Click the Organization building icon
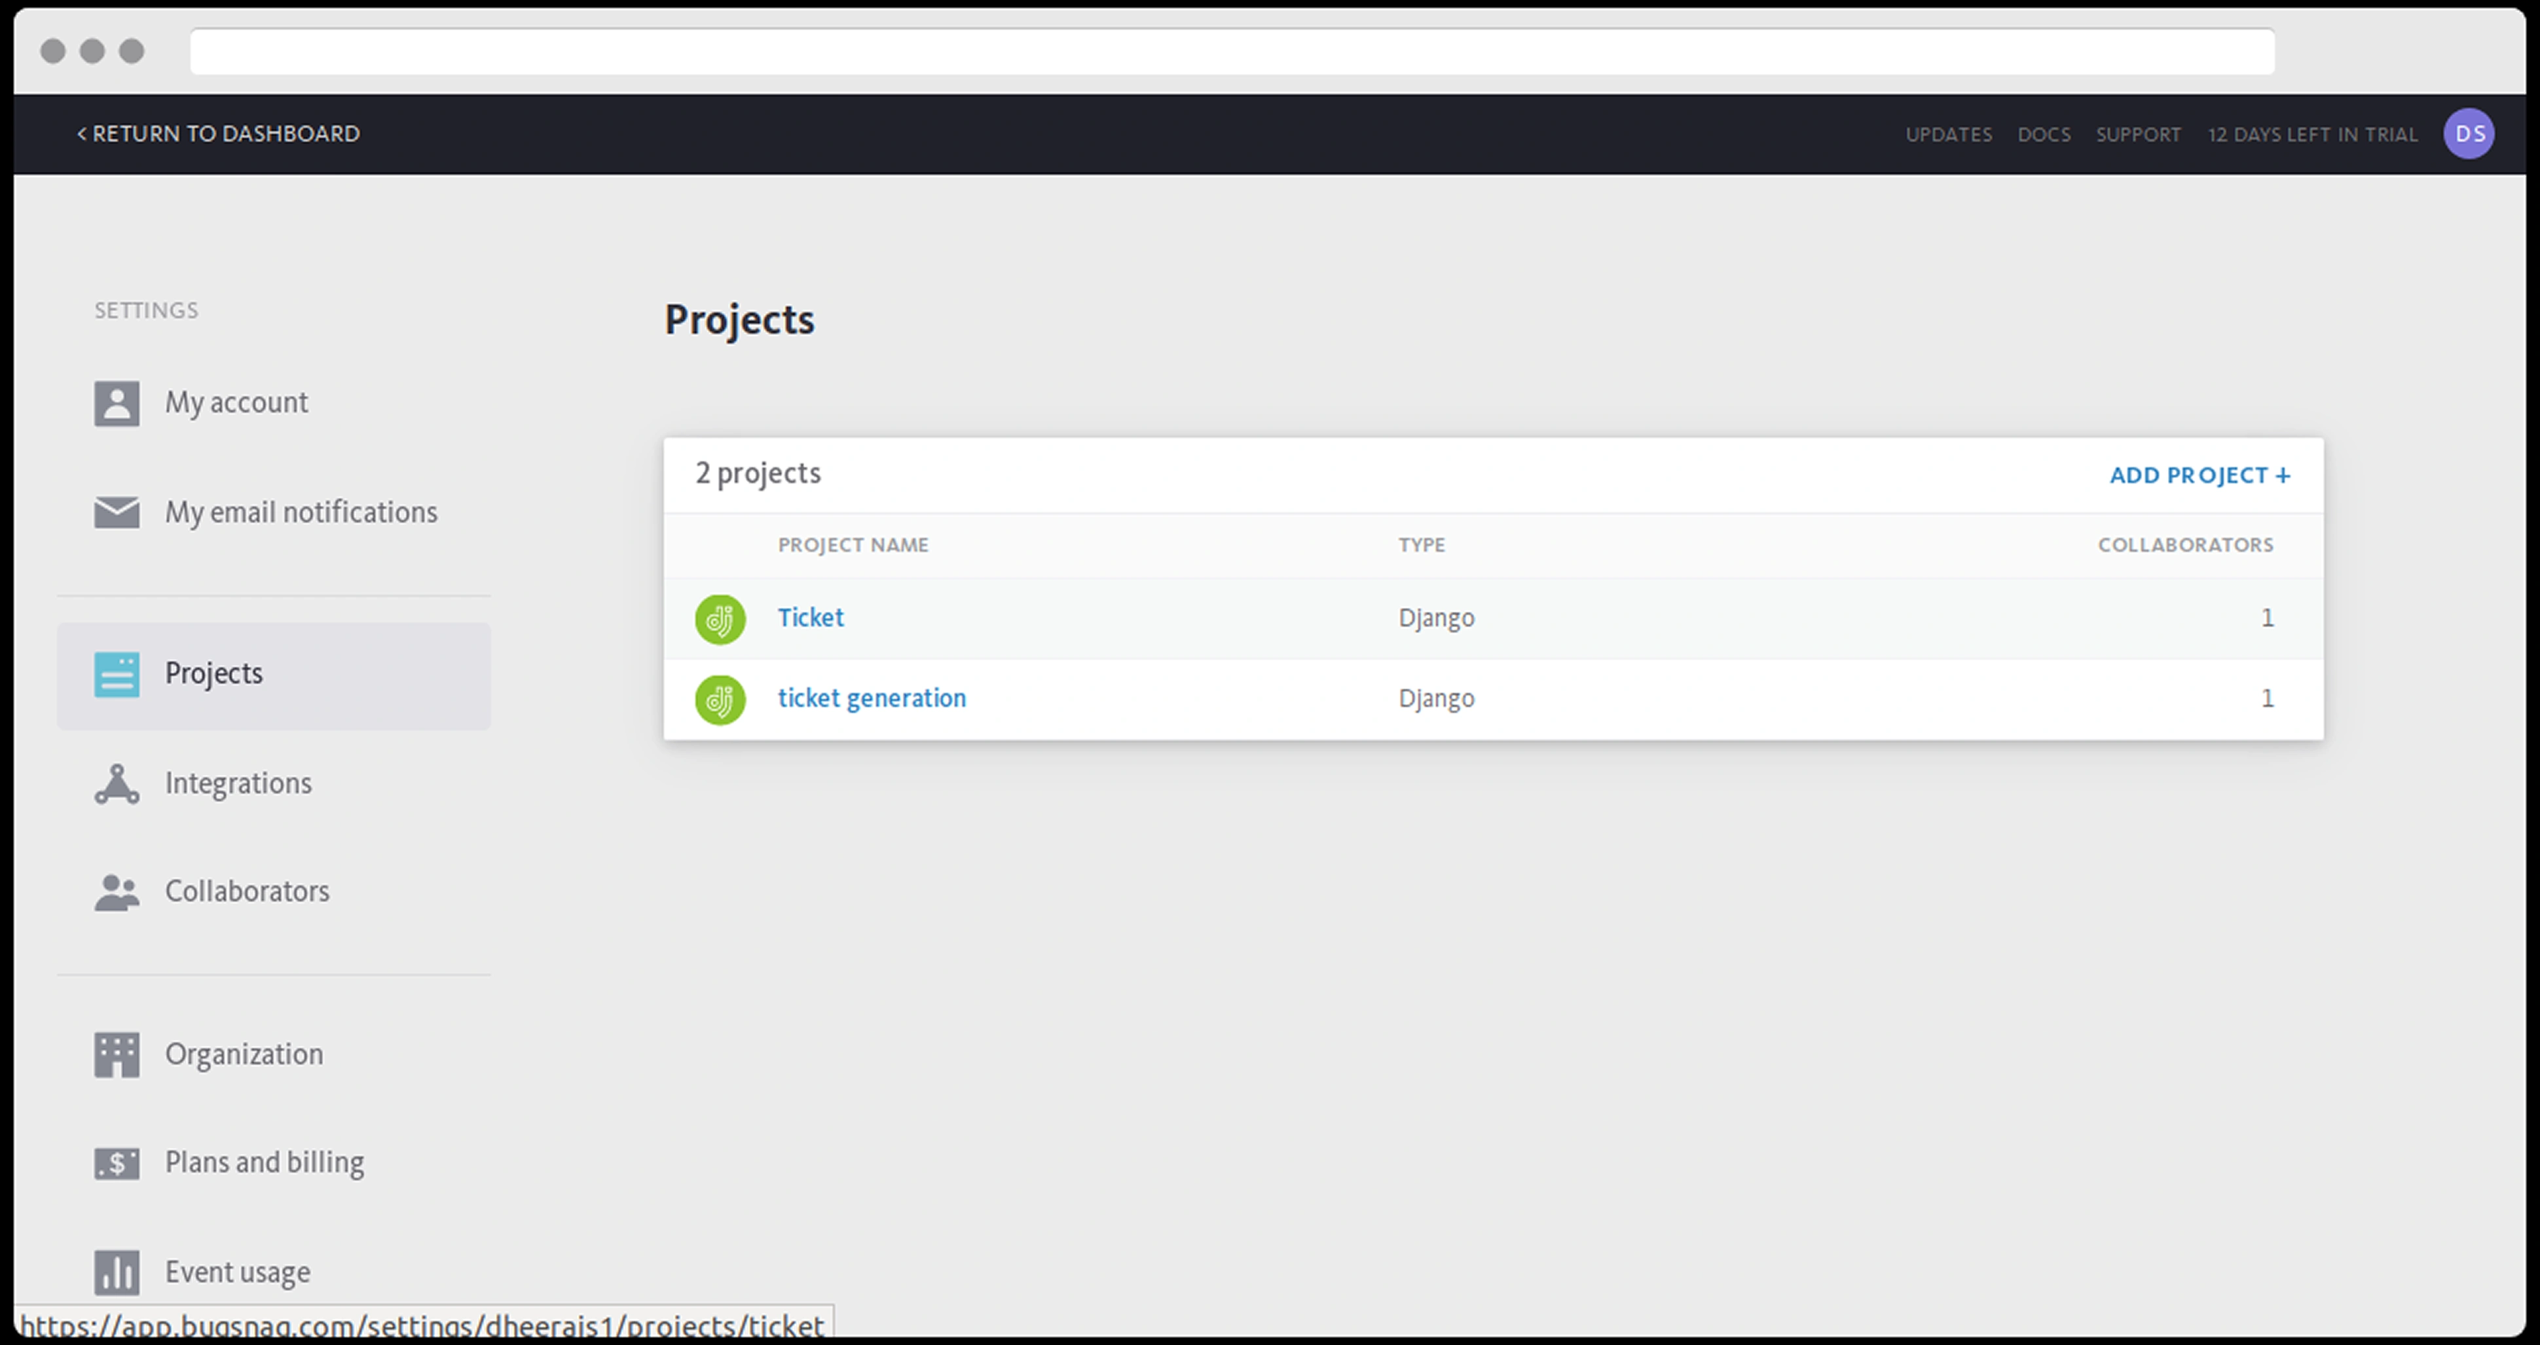The width and height of the screenshot is (2540, 1345). tap(117, 1054)
